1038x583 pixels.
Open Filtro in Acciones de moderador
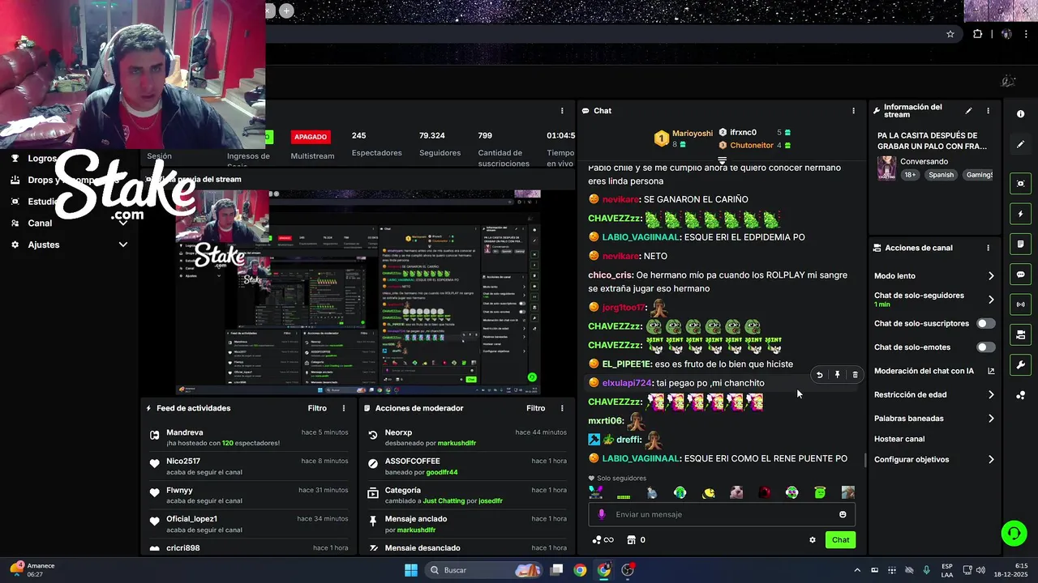535,408
